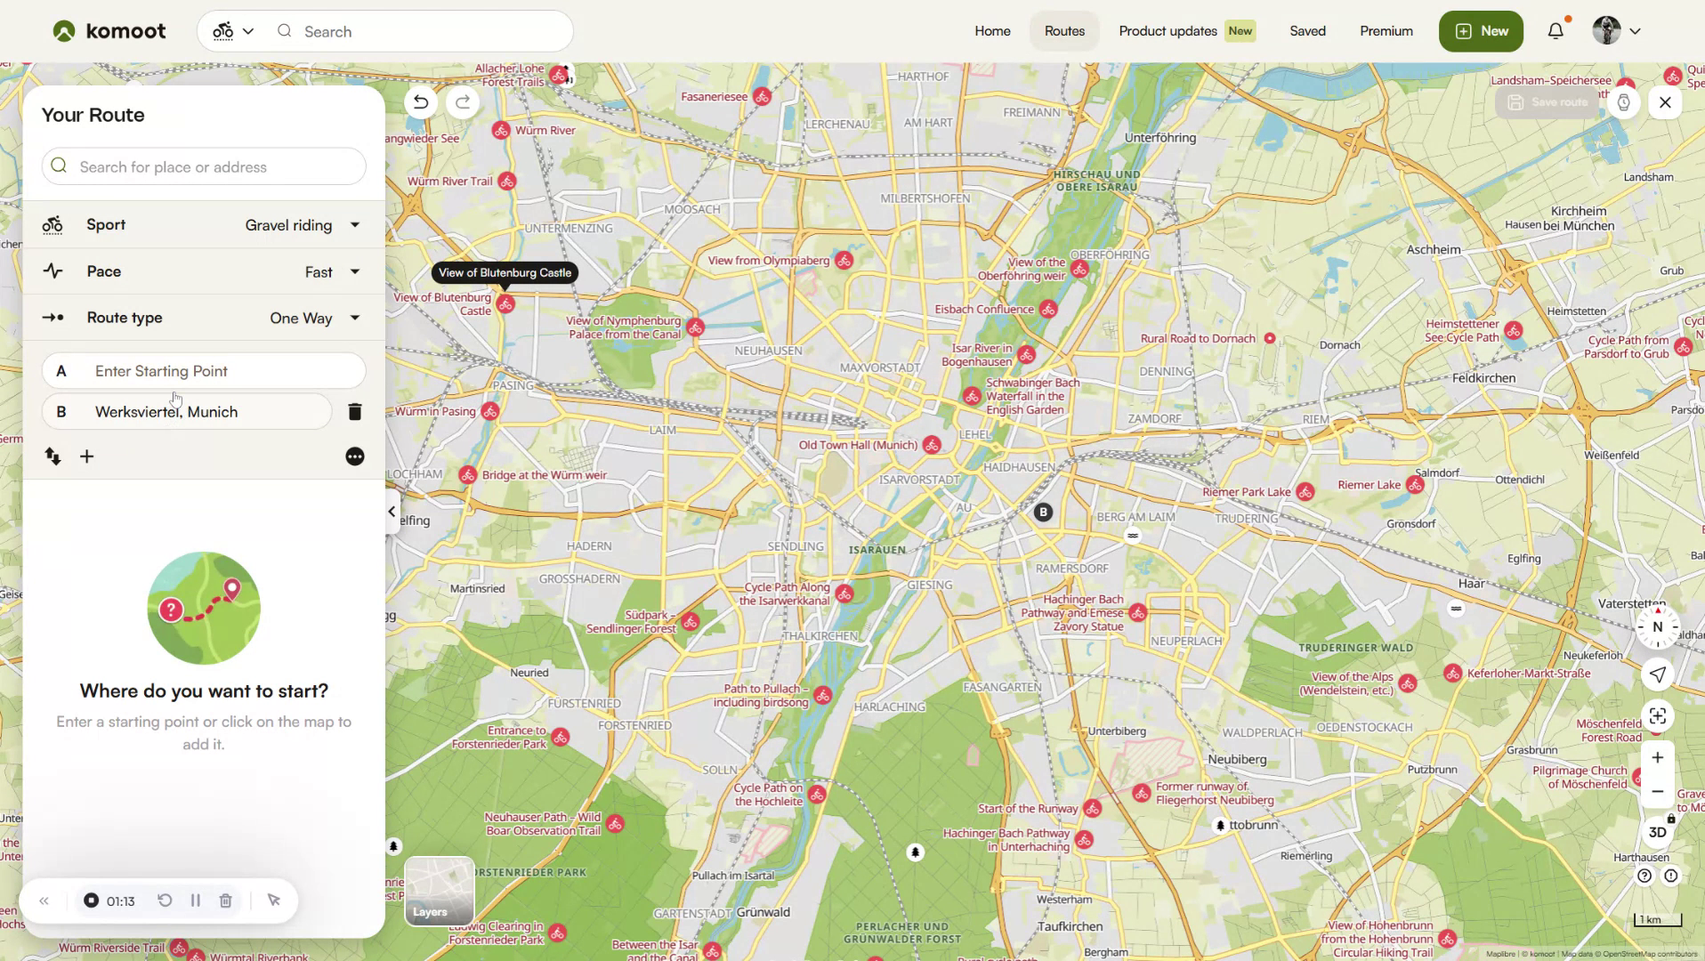Click the green New button
This screenshot has height=961, width=1705.
(x=1480, y=30)
